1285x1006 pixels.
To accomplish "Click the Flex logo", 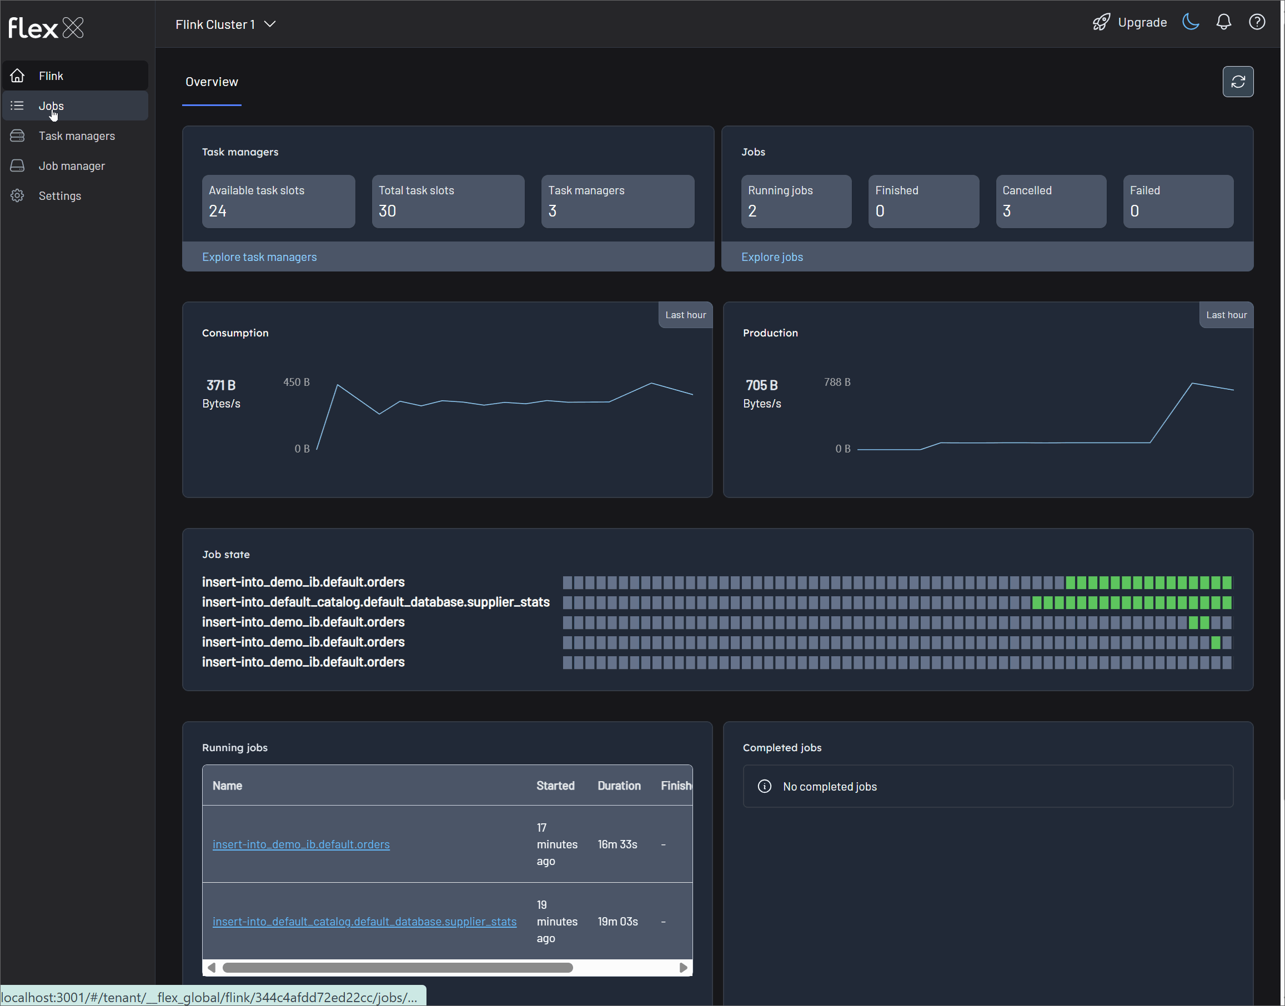I will (x=46, y=27).
